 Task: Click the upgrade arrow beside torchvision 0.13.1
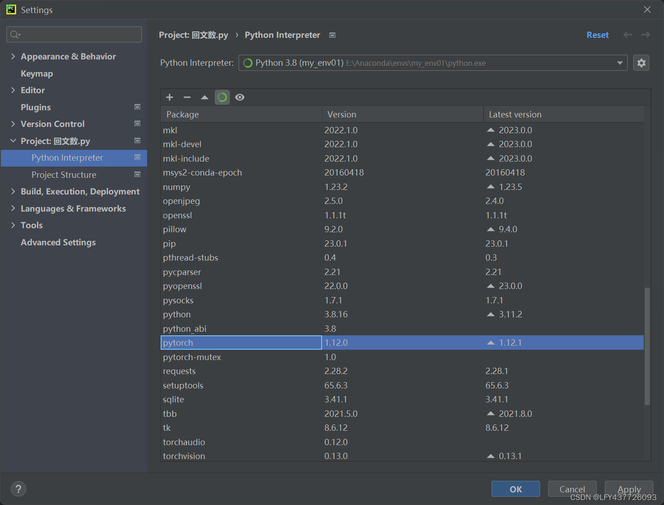point(491,456)
